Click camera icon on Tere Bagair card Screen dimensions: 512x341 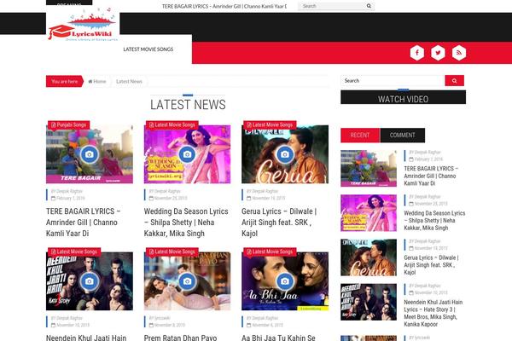(x=89, y=154)
